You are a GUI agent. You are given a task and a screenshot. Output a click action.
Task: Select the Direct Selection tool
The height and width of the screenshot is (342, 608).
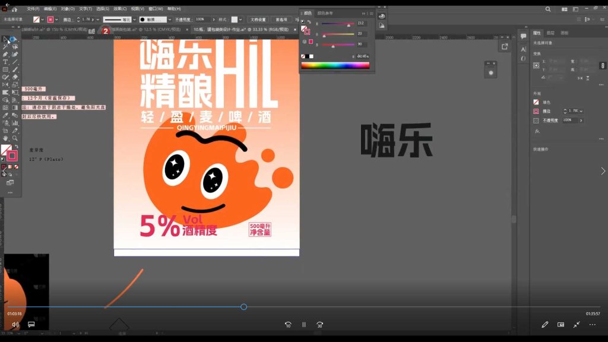click(x=12, y=38)
